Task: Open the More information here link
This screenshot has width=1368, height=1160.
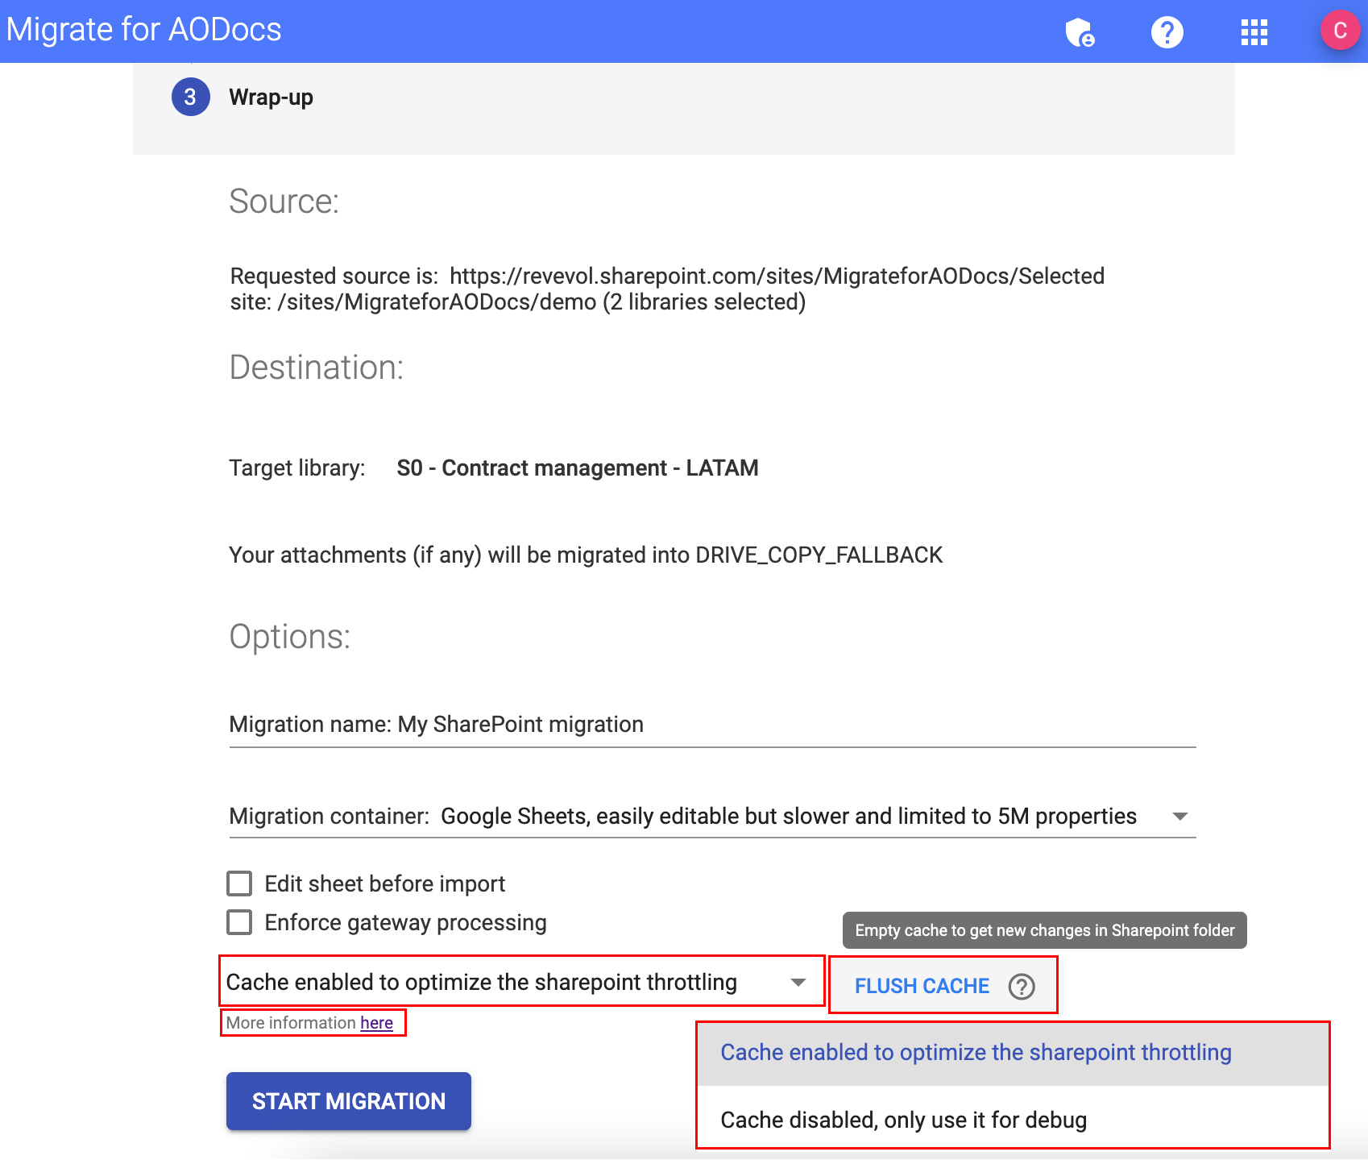Action: point(376,1023)
